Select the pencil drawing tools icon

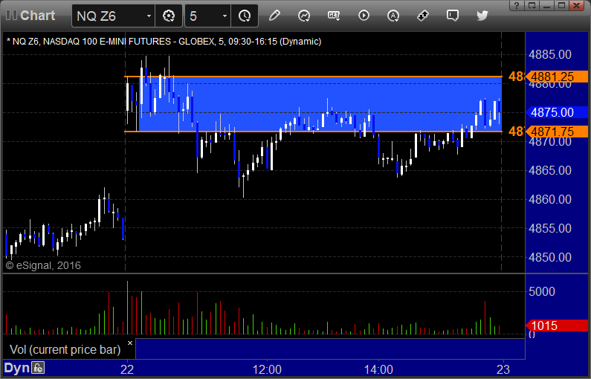[x=274, y=16]
